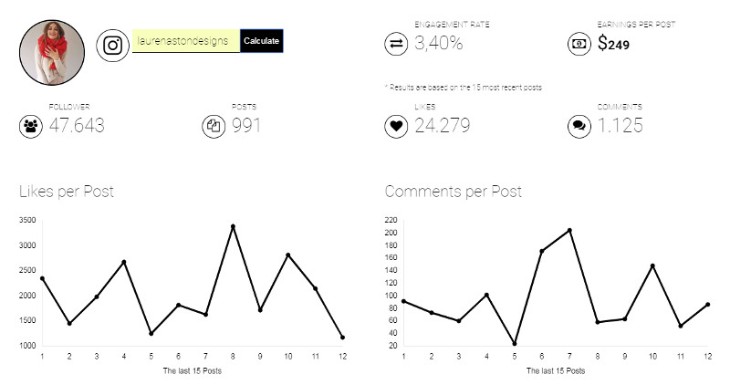Click the 47.643 follower count
The width and height of the screenshot is (730, 385).
(x=74, y=126)
